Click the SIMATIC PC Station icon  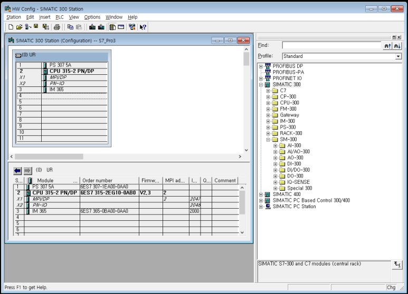268,207
